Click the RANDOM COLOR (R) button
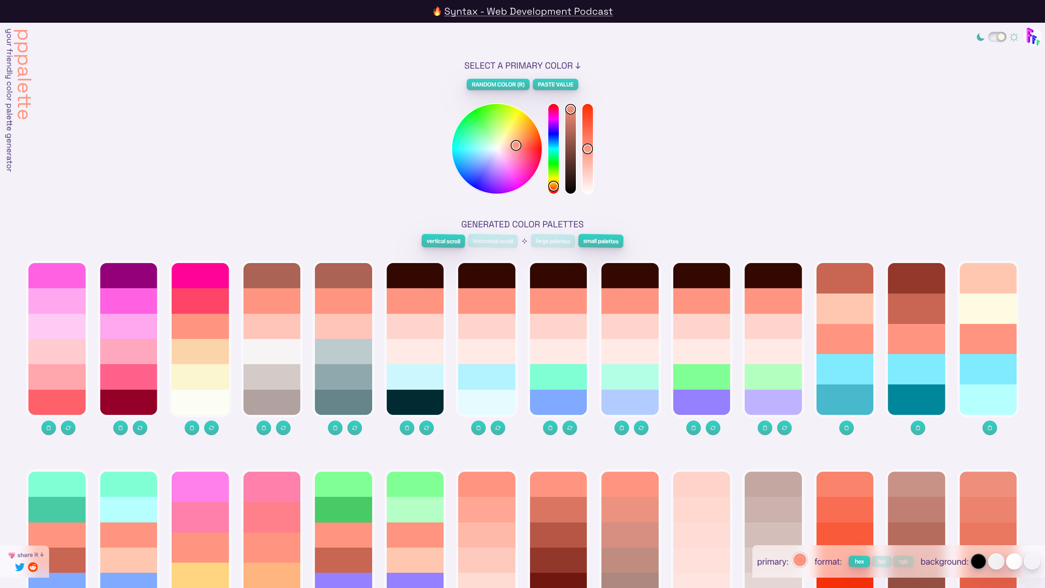This screenshot has width=1045, height=588. [497, 84]
